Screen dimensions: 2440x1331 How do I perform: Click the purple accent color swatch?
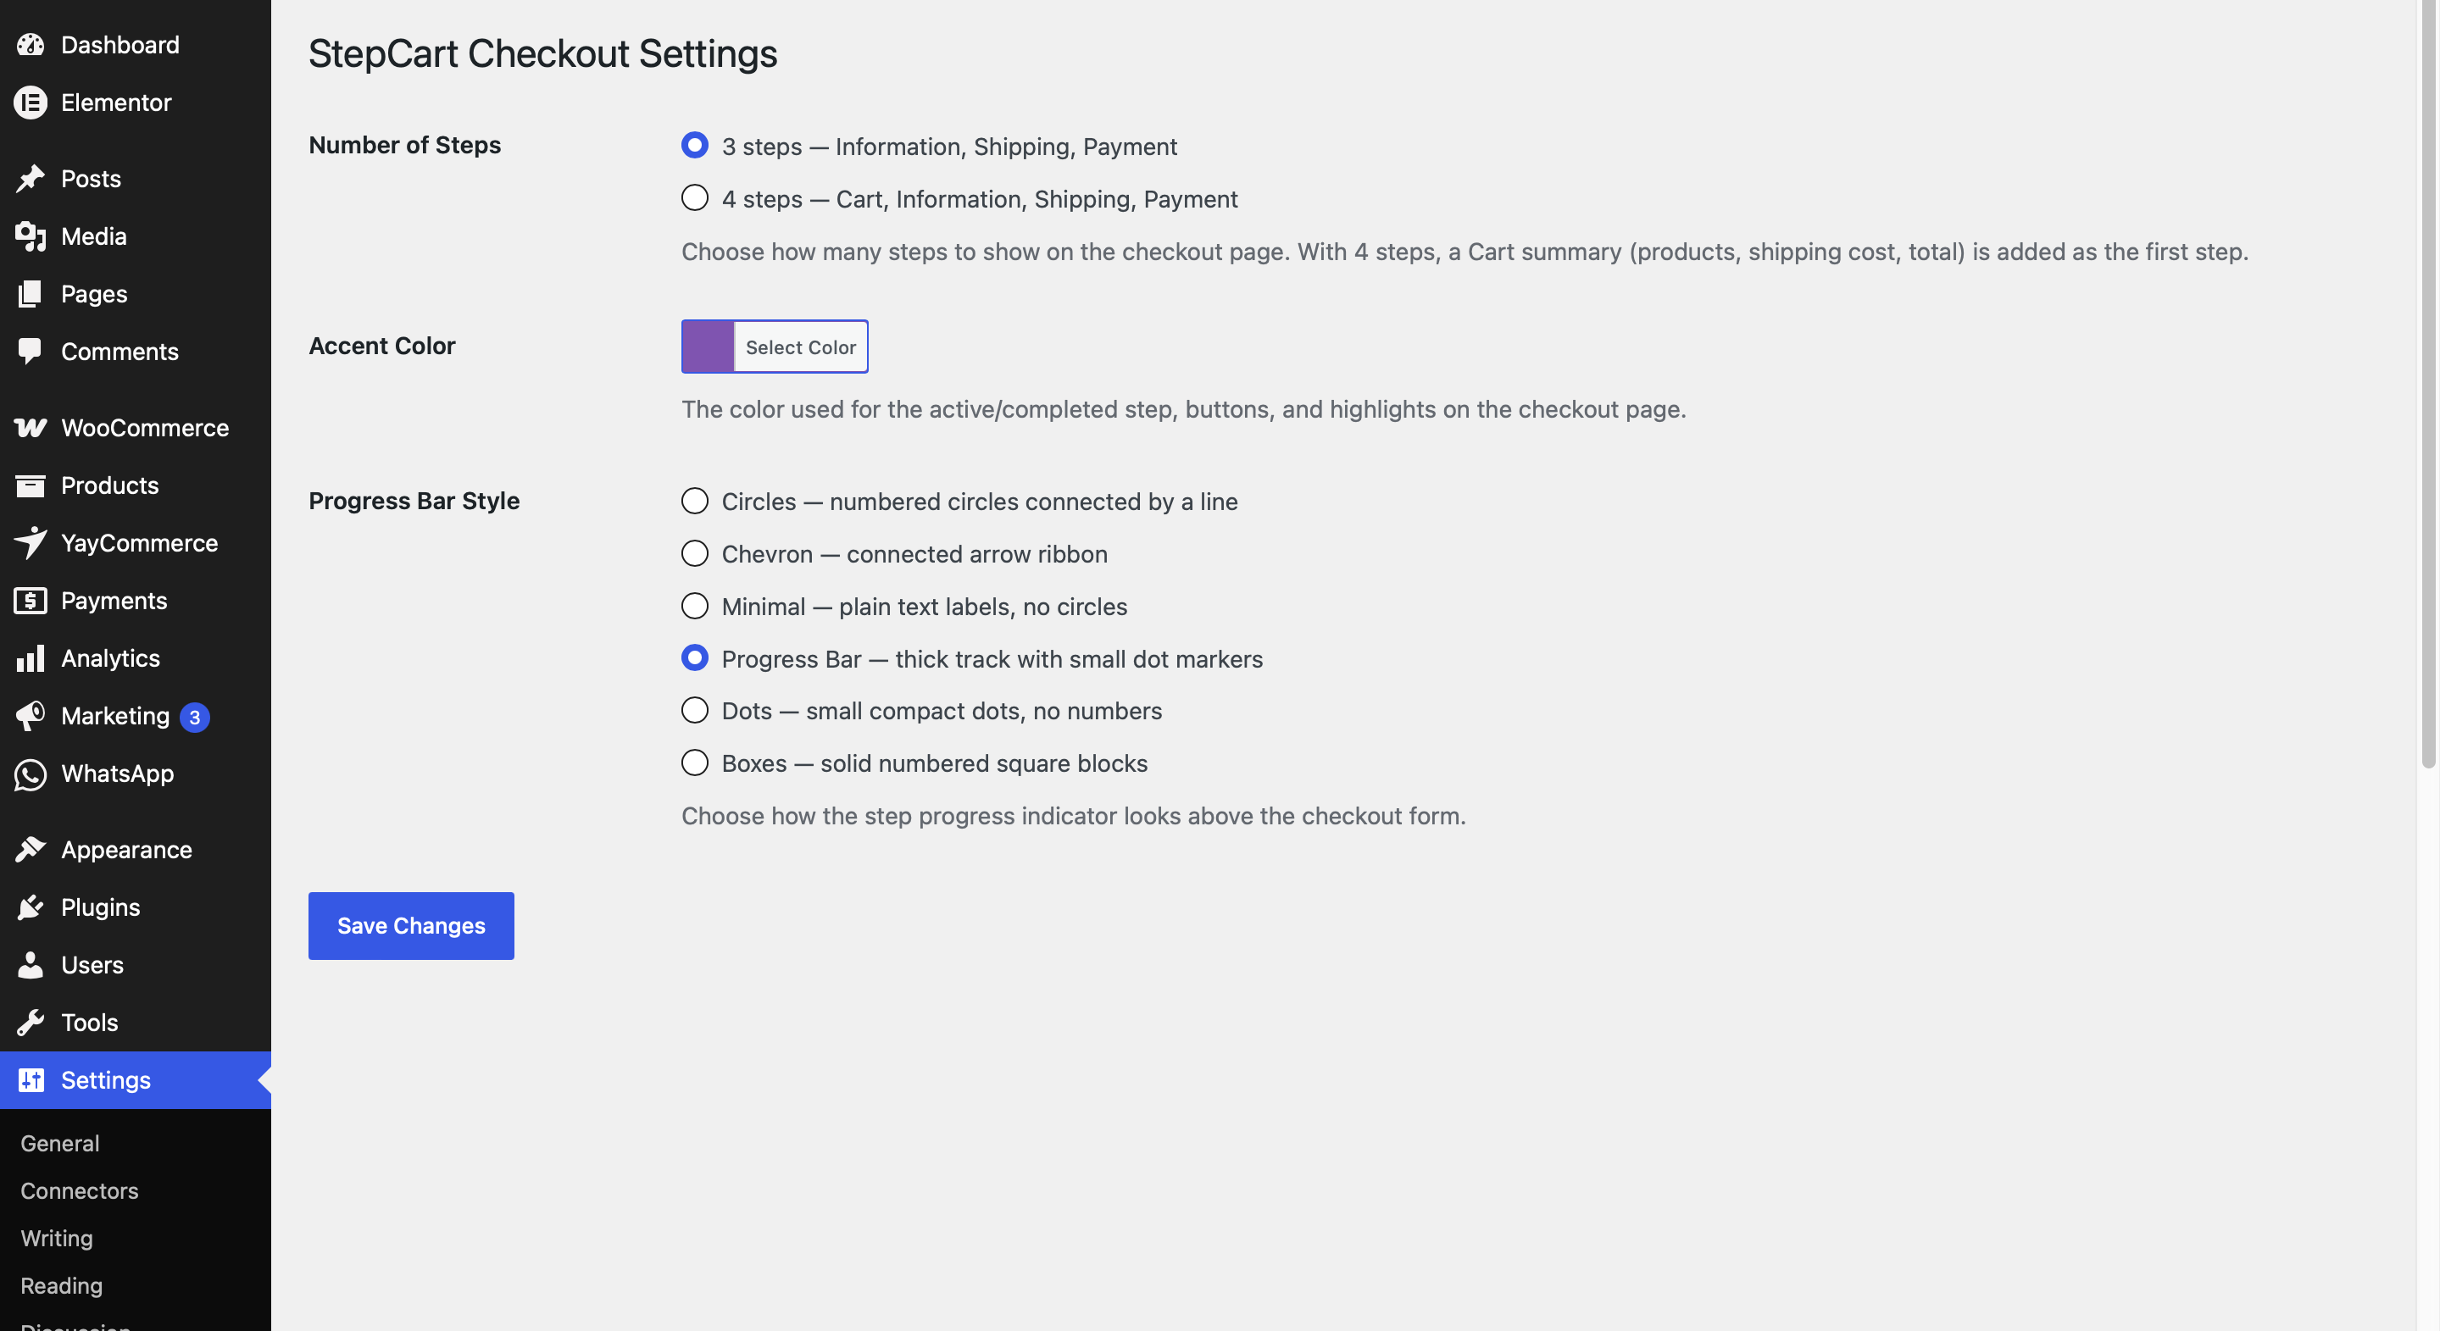click(709, 347)
